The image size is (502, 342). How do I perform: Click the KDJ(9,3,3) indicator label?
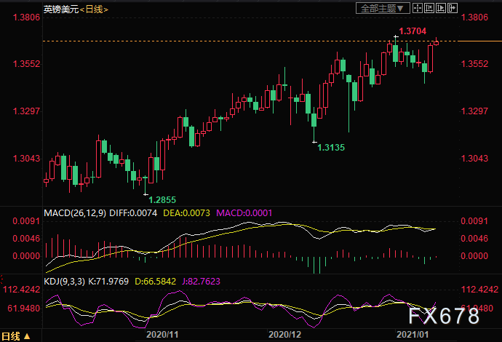click(64, 282)
